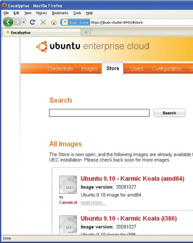The image size is (193, 243).
Task: Click the uec thumbnail for the i386 image
Action: tap(68, 224)
